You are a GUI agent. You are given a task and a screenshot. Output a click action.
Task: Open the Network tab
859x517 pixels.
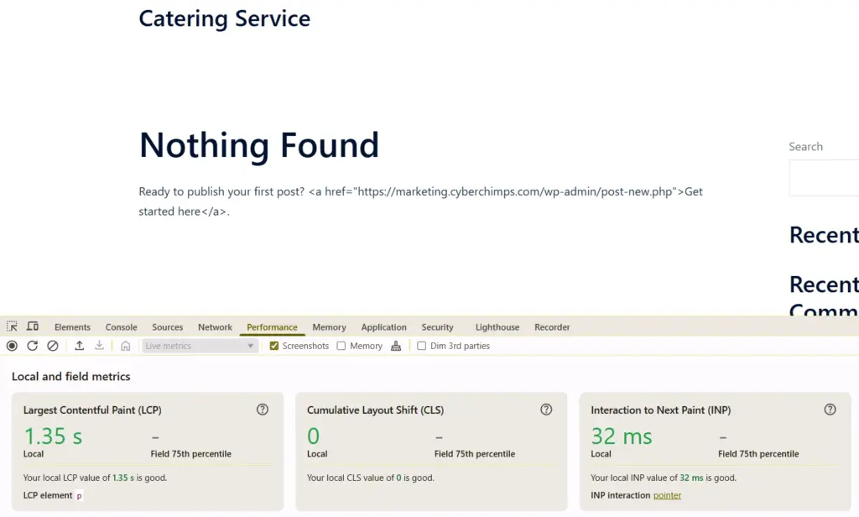coord(215,327)
